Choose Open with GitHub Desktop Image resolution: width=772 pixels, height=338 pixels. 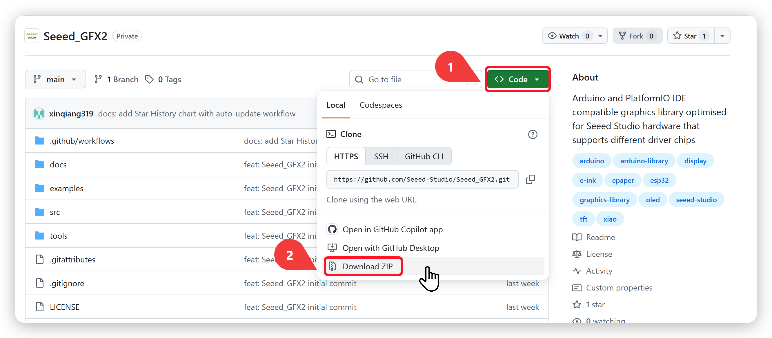pos(434,248)
